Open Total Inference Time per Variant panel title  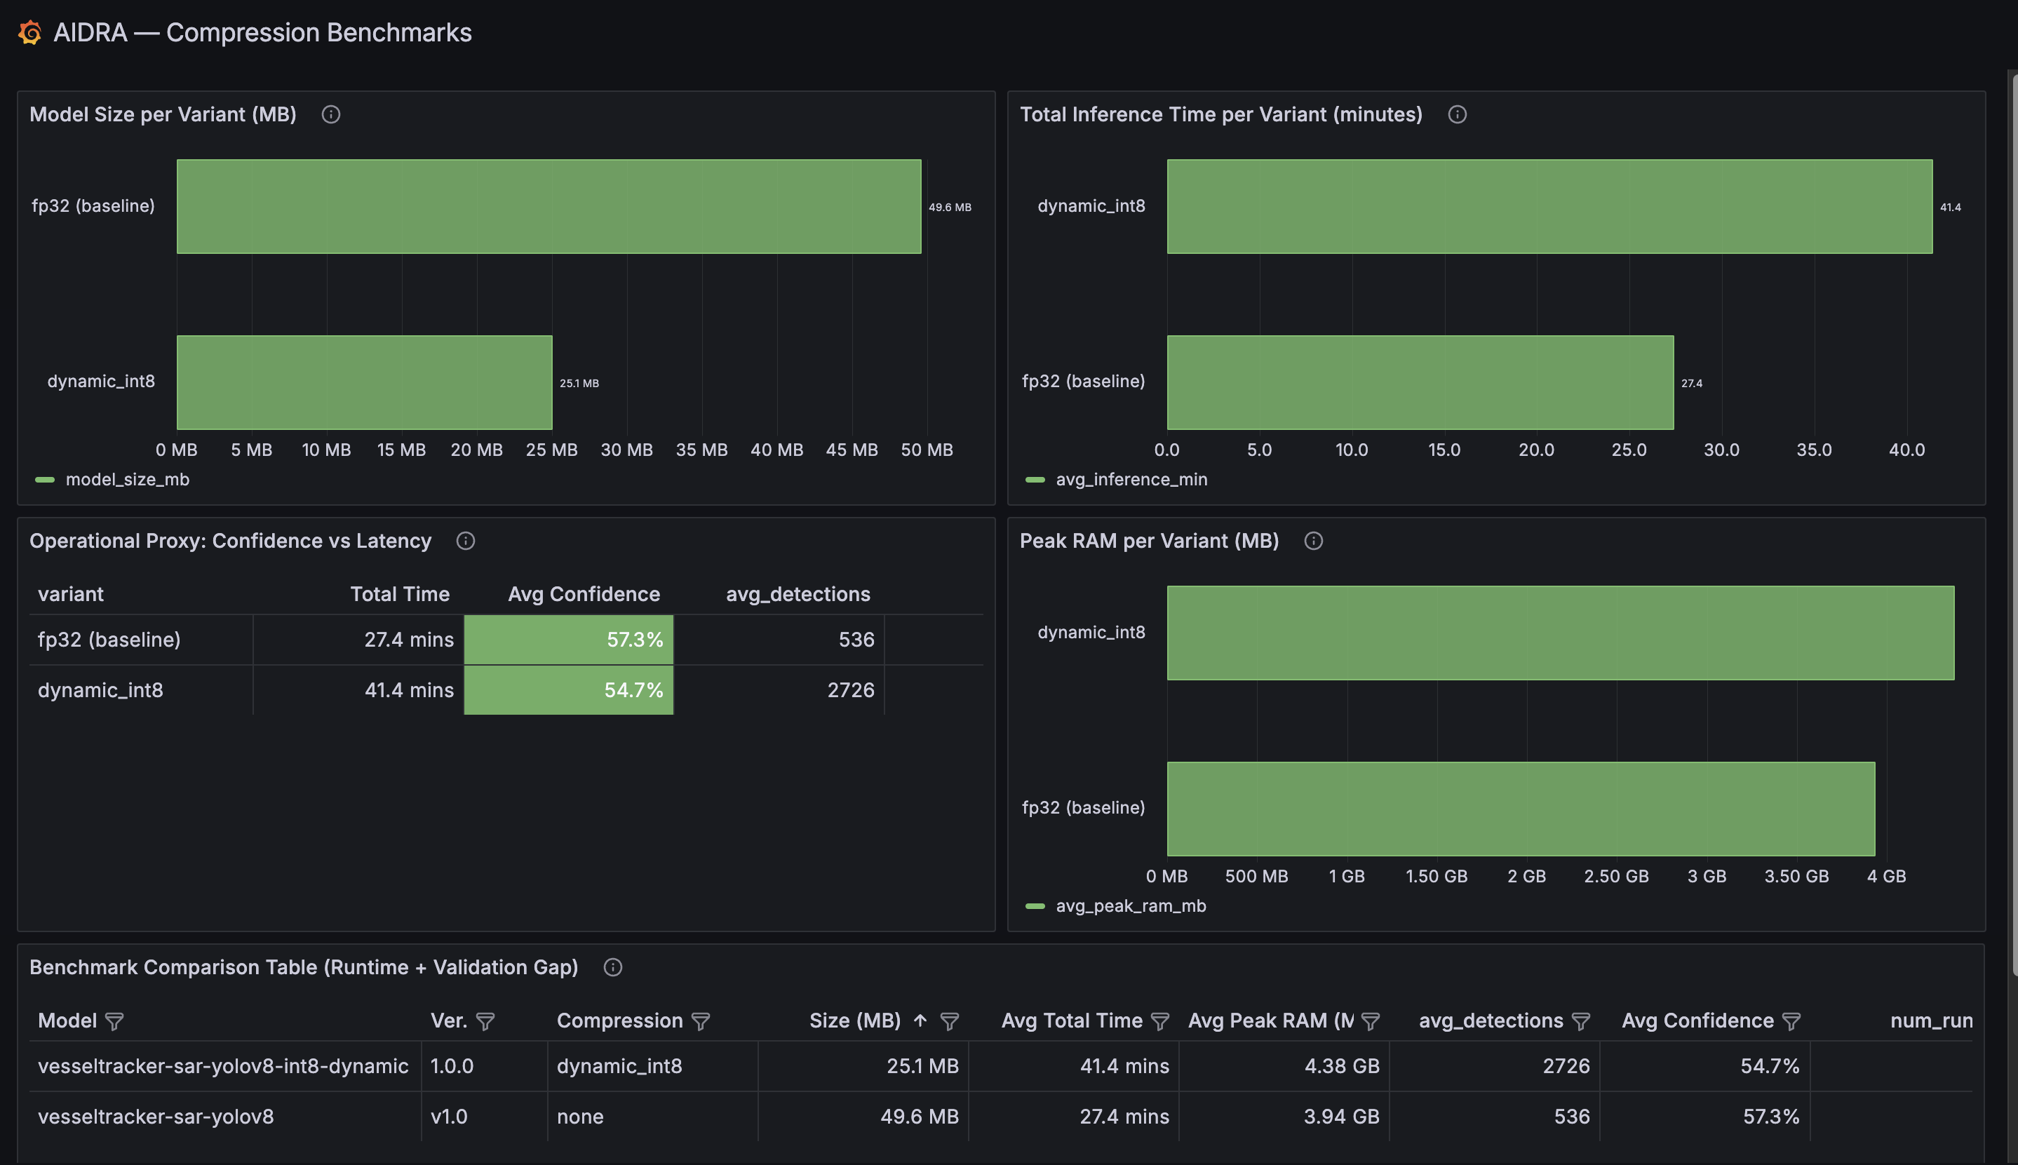click(1221, 114)
